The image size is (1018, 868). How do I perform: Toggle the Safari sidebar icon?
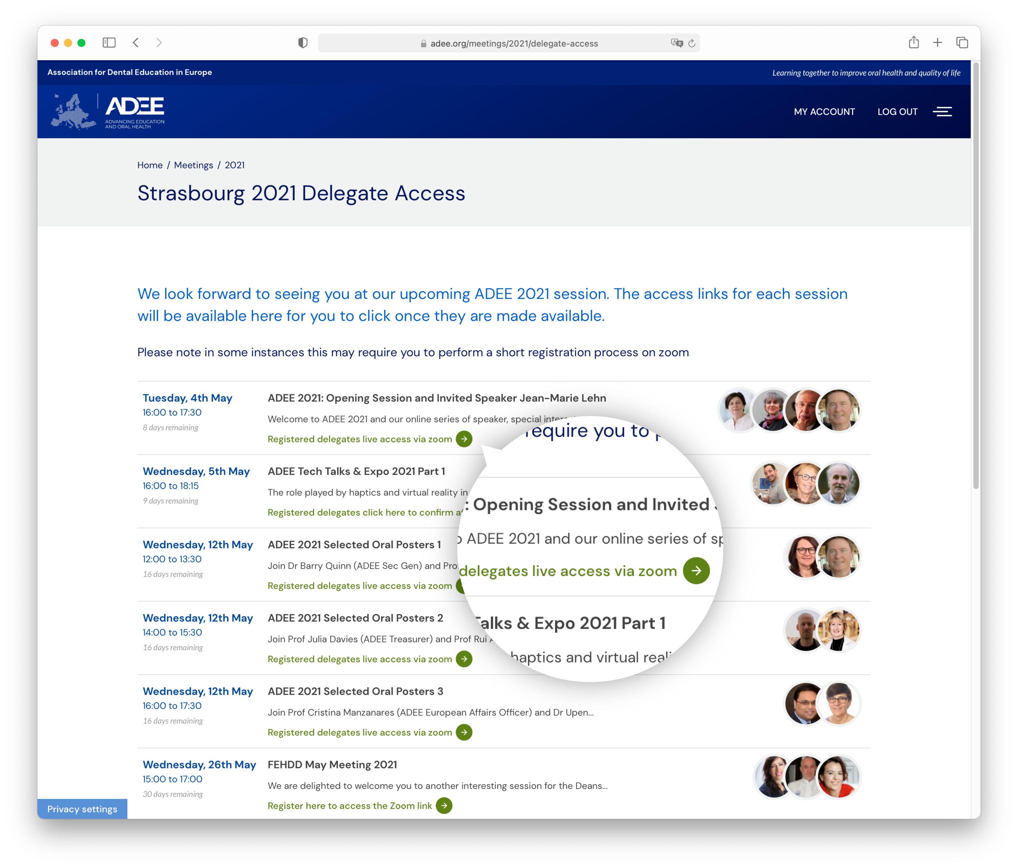[109, 43]
